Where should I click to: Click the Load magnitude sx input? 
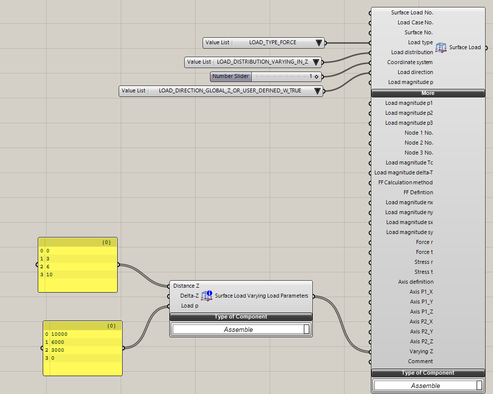(410, 223)
